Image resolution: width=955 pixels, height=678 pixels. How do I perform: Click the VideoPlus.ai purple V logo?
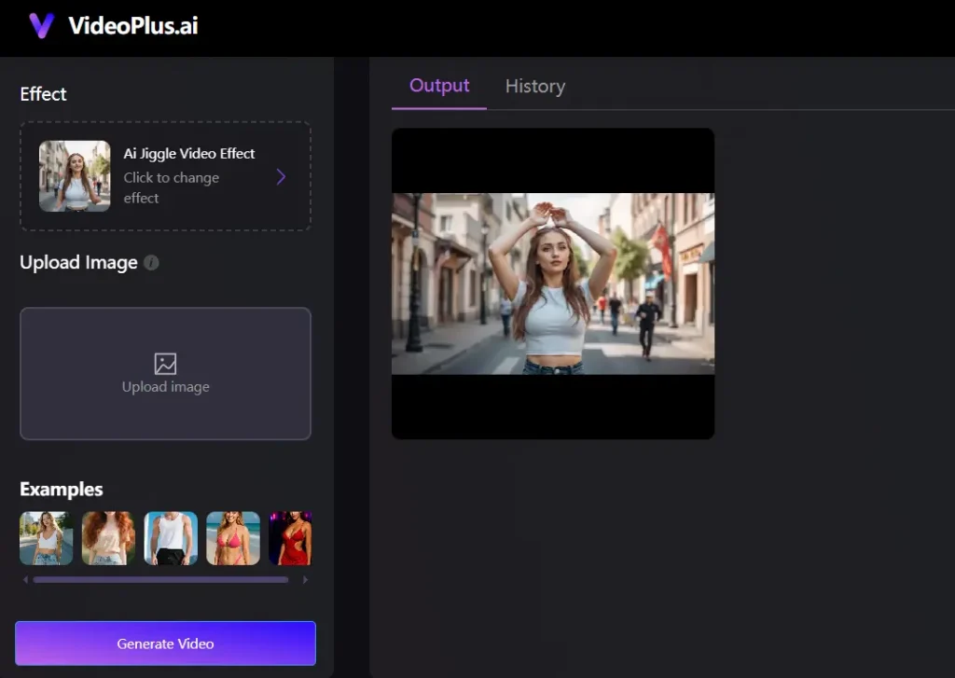click(x=41, y=25)
